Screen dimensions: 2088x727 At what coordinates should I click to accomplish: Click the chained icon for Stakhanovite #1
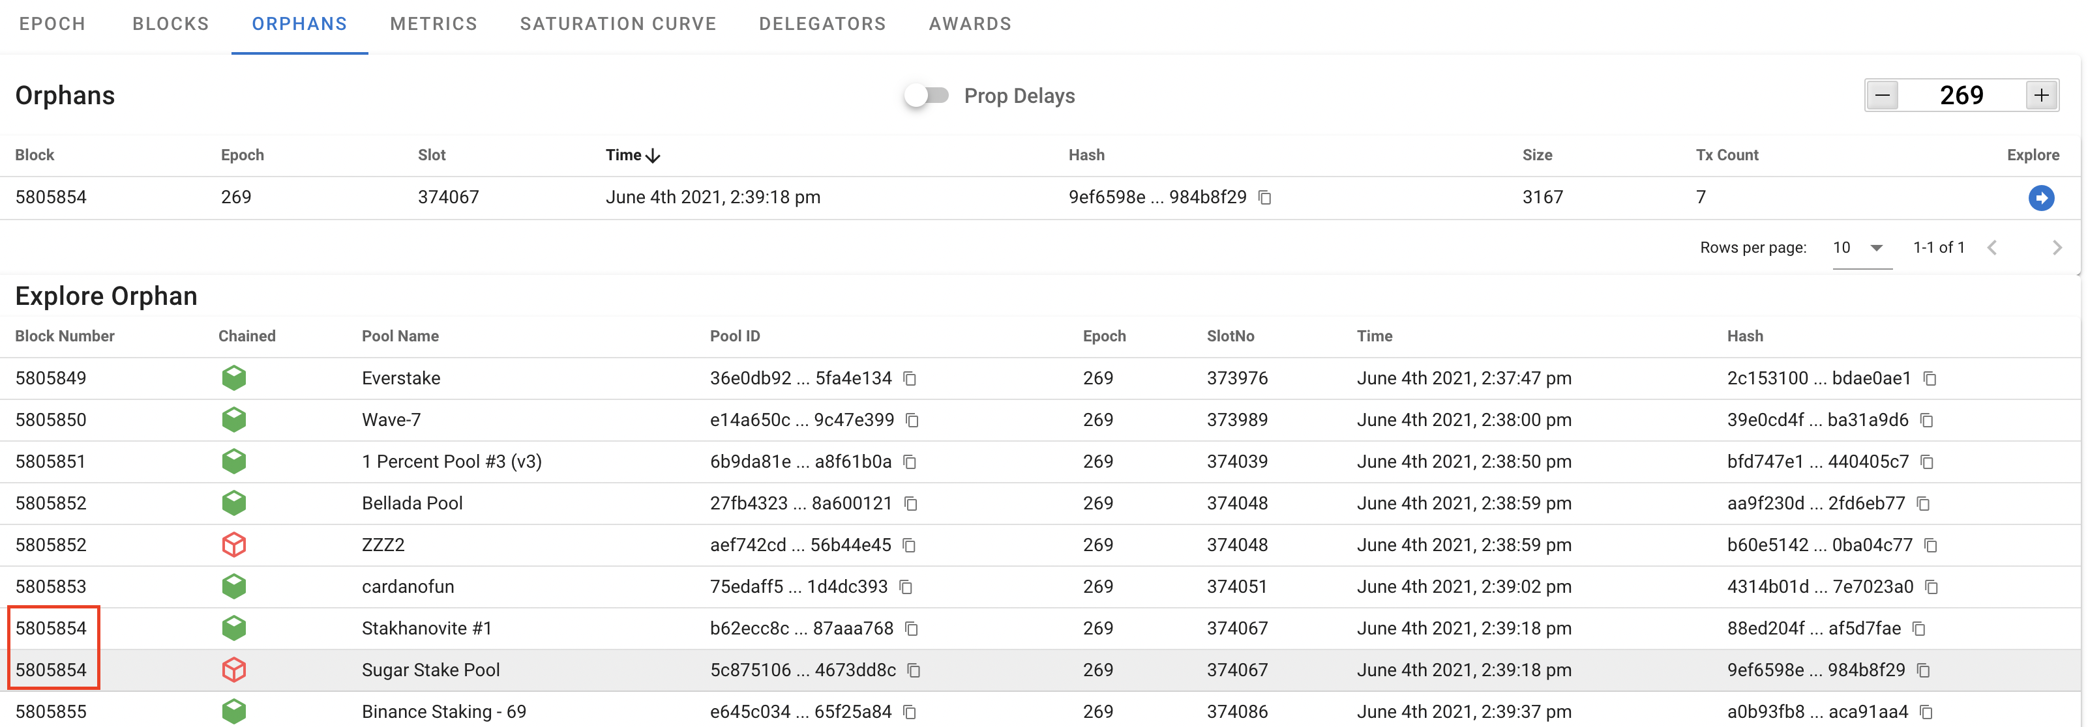pyautogui.click(x=234, y=628)
